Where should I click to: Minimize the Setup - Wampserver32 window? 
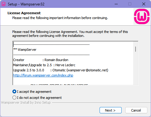pos(116,4)
